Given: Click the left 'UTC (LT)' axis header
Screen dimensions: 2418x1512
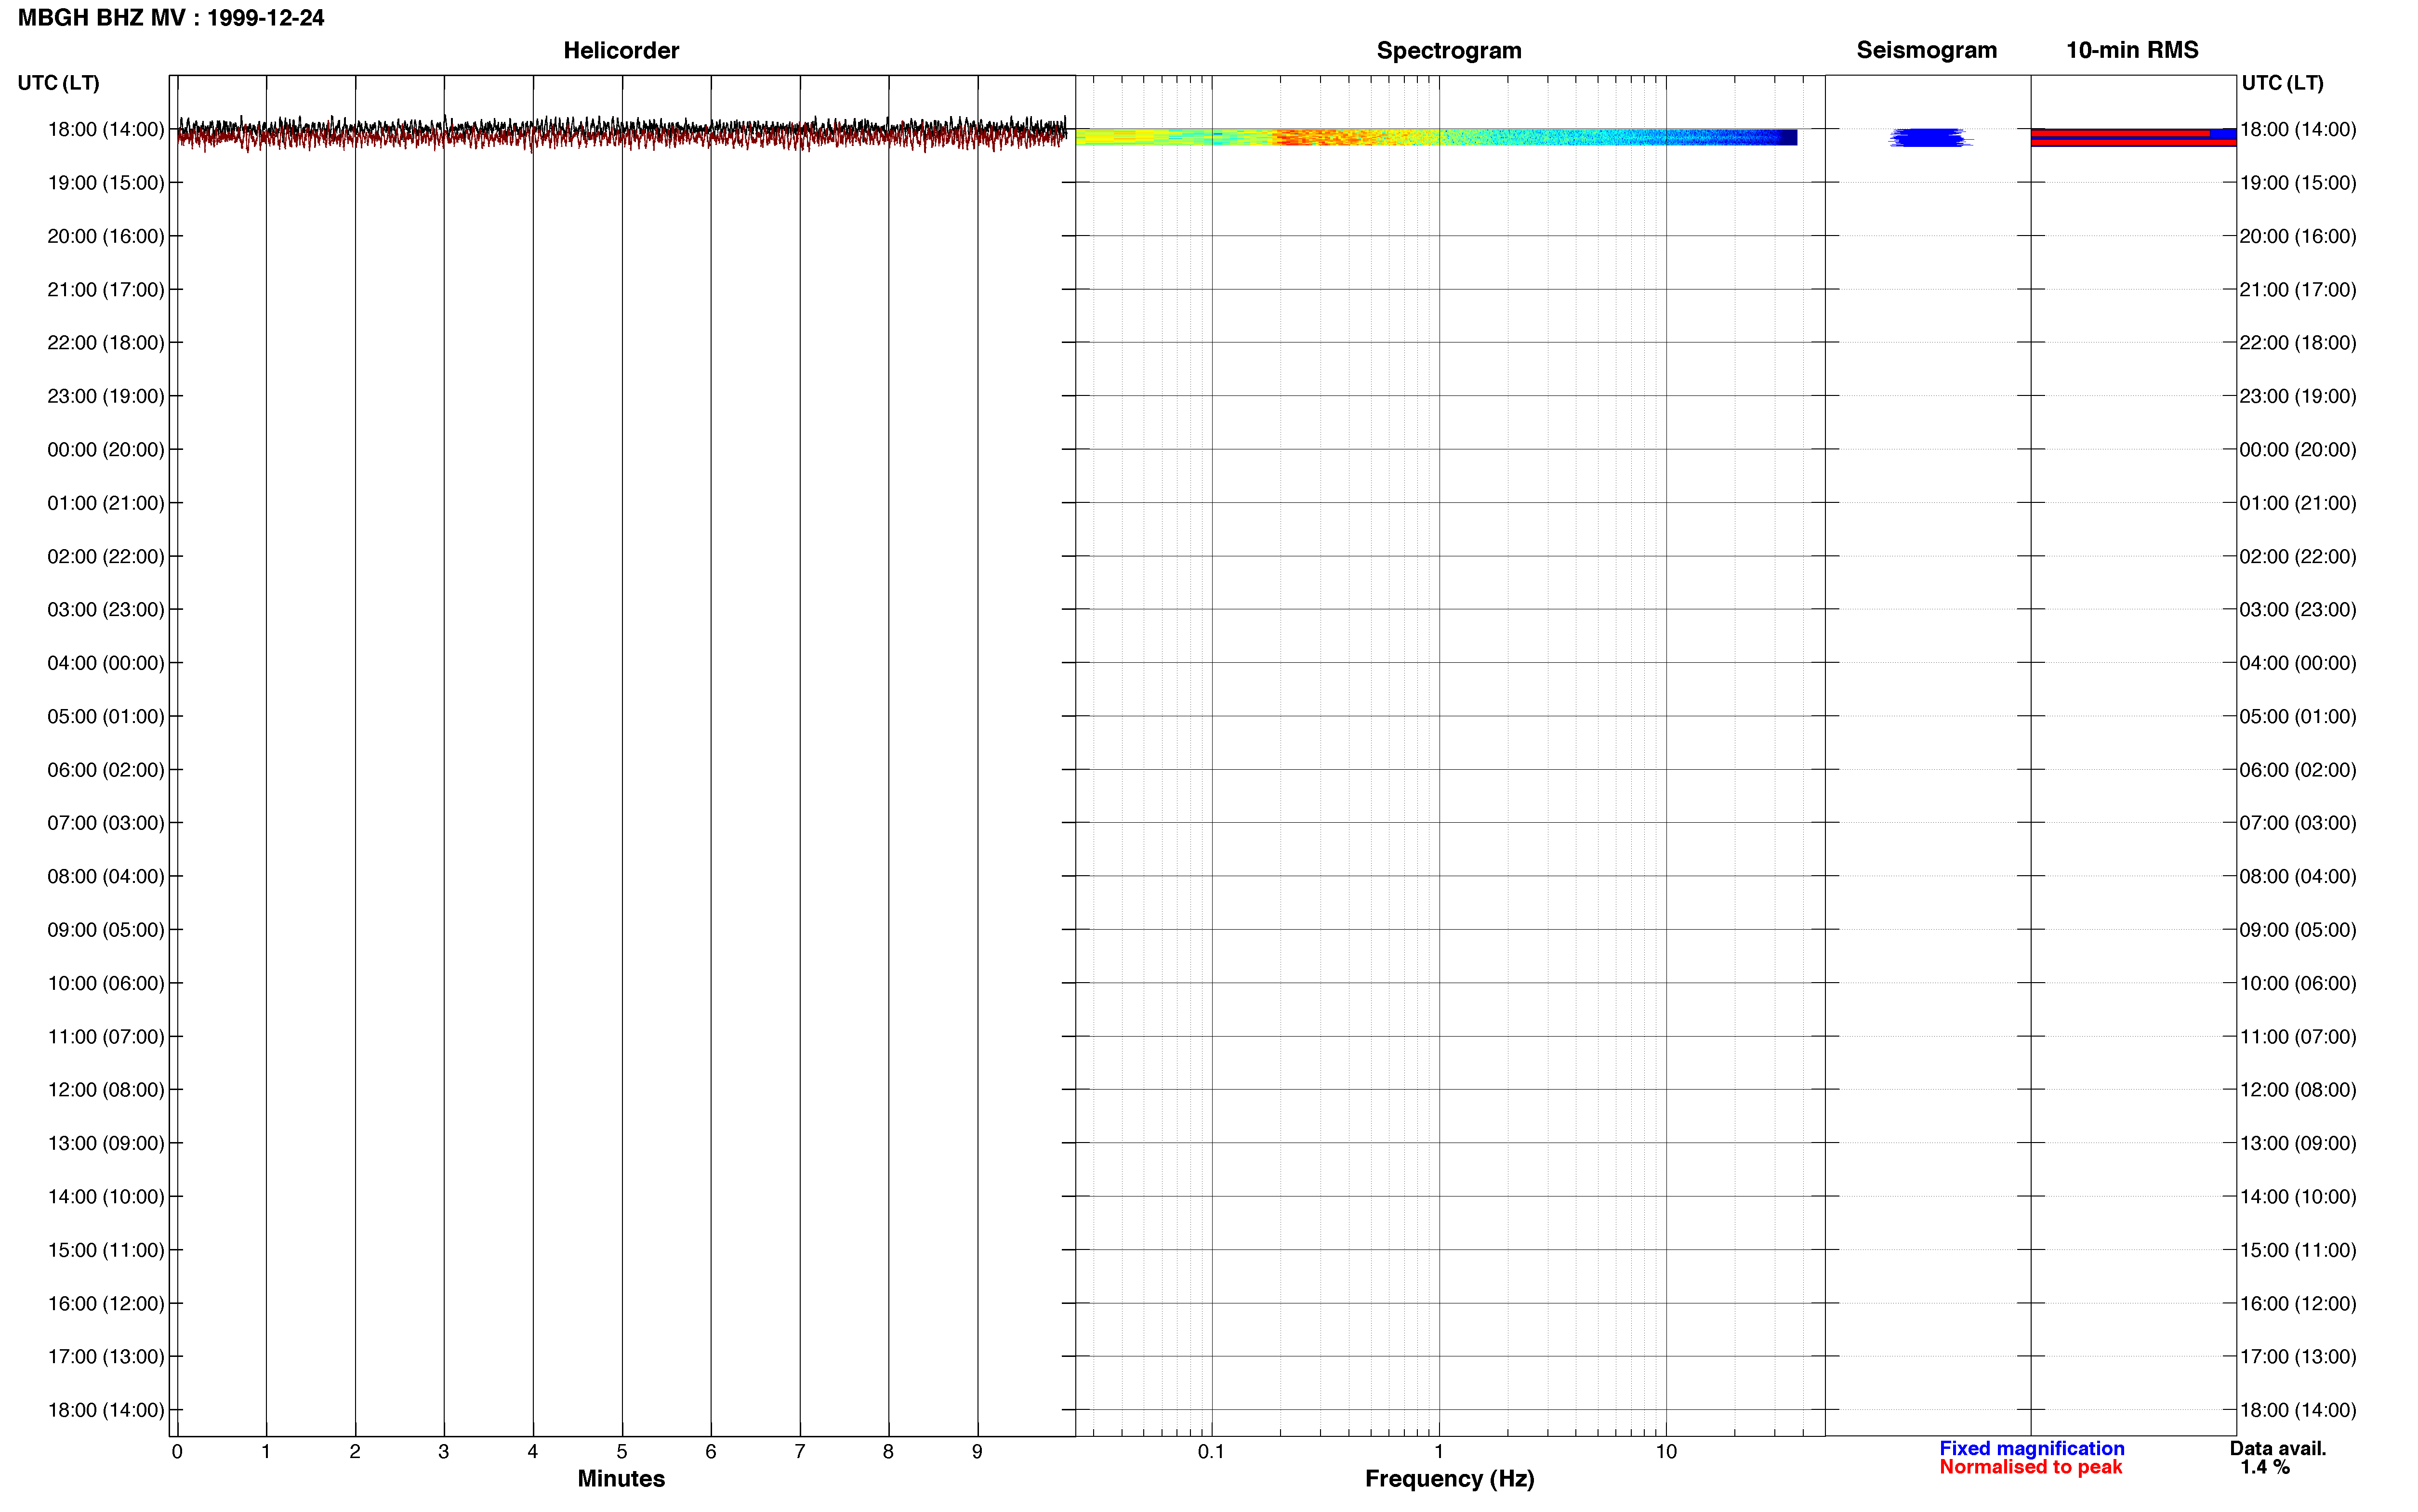Looking at the screenshot, I should (x=58, y=83).
